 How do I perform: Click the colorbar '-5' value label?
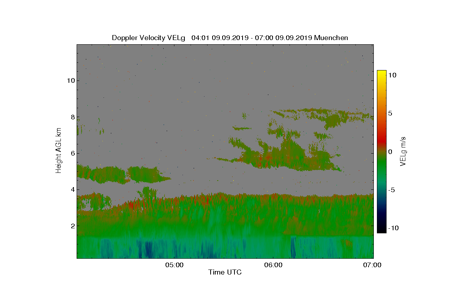(x=391, y=190)
